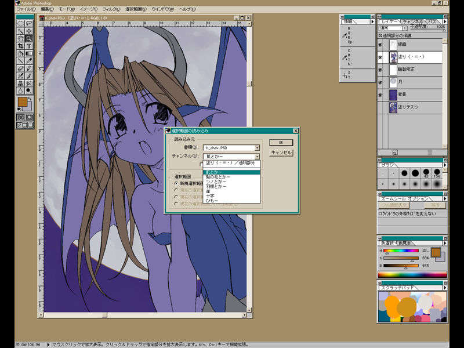
Task: Switch to Quick Mask mode icon
Action: pyautogui.click(x=29, y=117)
